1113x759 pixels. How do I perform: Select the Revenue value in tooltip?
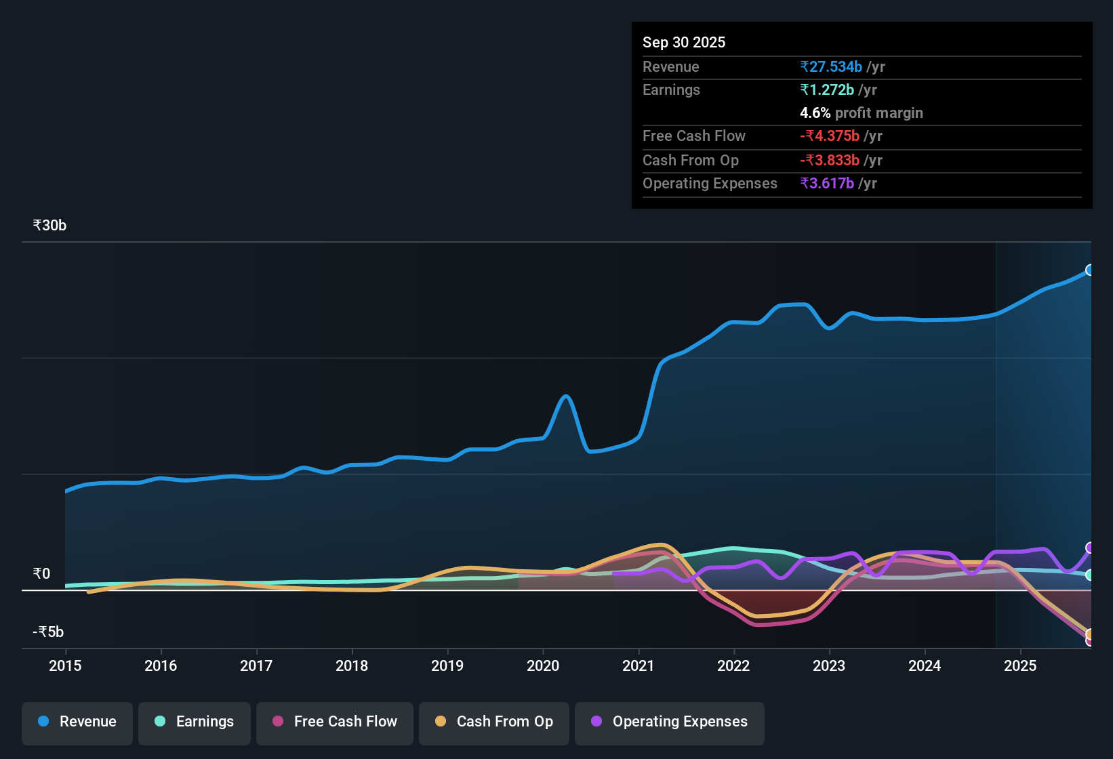click(x=831, y=66)
